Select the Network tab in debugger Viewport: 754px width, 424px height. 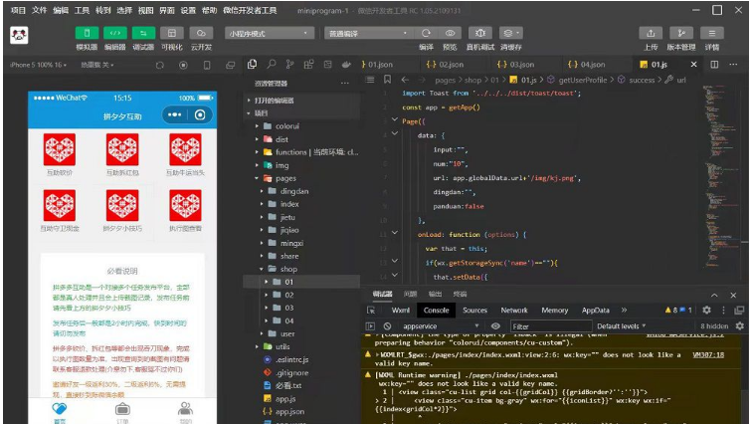514,311
